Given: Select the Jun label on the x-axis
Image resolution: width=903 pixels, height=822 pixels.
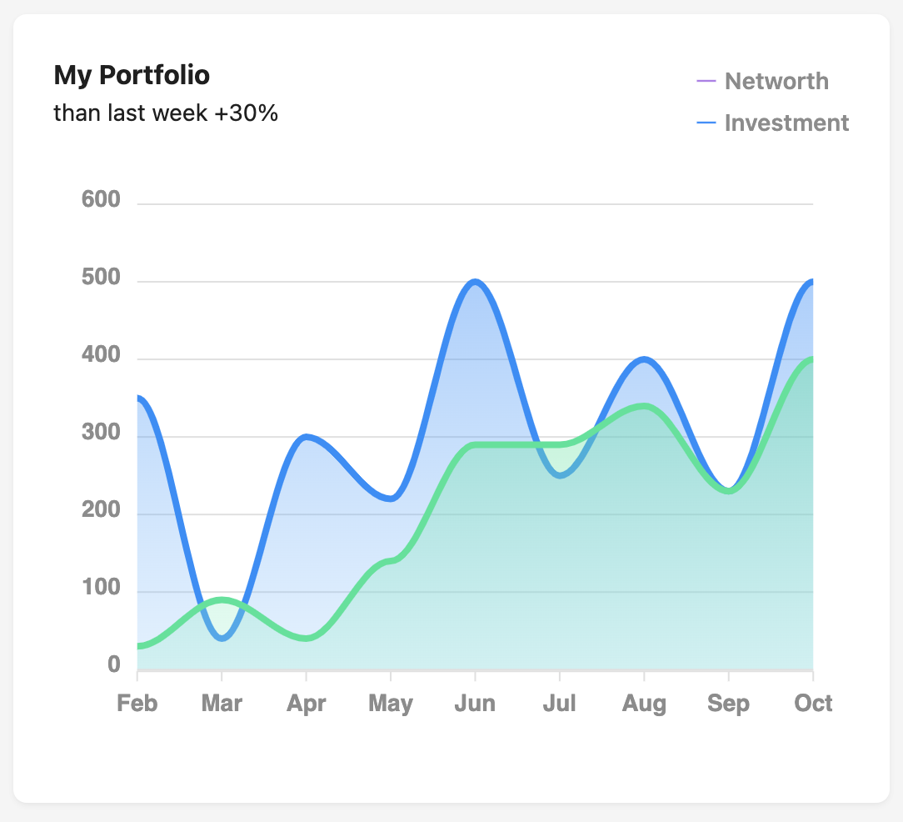Looking at the screenshot, I should point(475,703).
